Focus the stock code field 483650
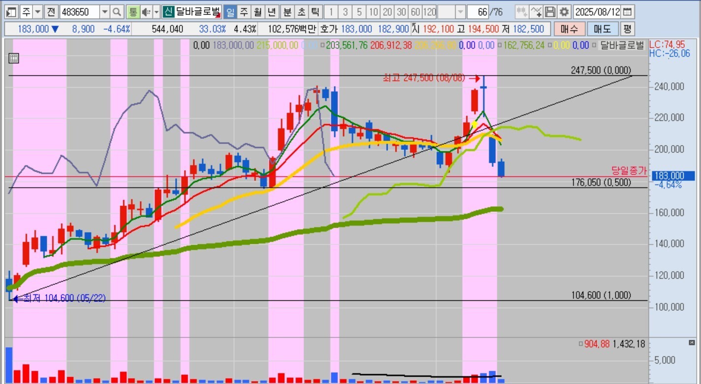701x384 pixels. pyautogui.click(x=79, y=12)
